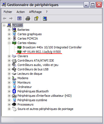
Task: Collapse the Cartes réseau node
Action: point(9,43)
